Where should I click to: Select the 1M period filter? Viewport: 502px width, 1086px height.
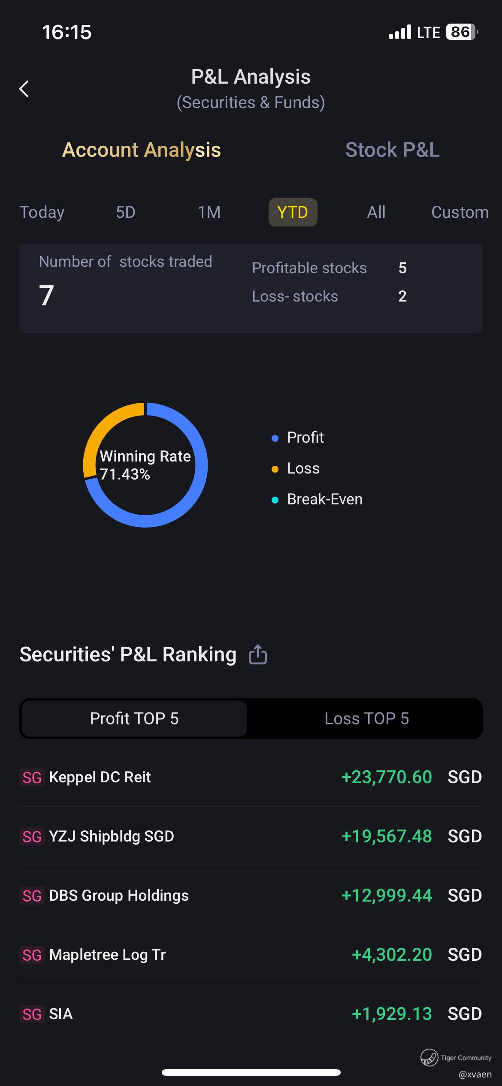tap(209, 212)
